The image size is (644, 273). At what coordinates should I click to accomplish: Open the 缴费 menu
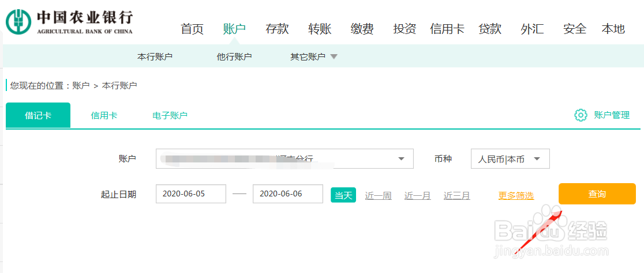[x=362, y=29]
